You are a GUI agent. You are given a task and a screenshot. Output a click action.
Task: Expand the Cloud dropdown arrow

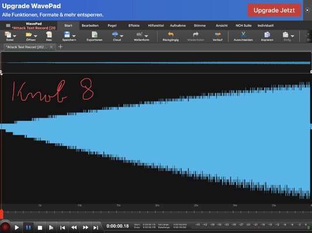(122, 36)
